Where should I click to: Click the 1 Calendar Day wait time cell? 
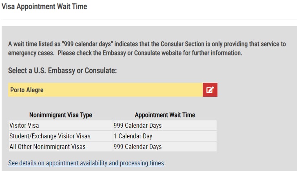tap(165, 136)
